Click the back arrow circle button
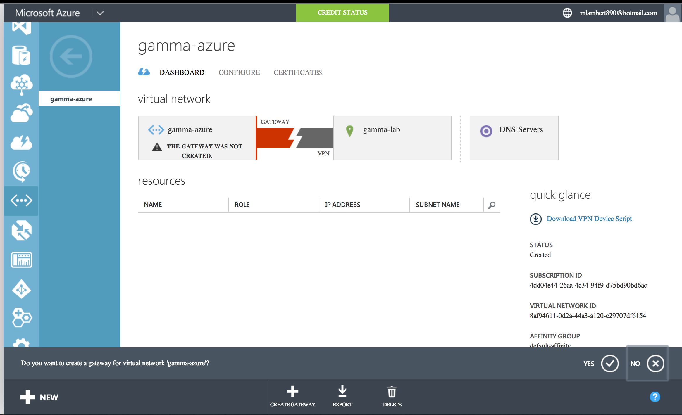The image size is (682, 415). point(71,56)
